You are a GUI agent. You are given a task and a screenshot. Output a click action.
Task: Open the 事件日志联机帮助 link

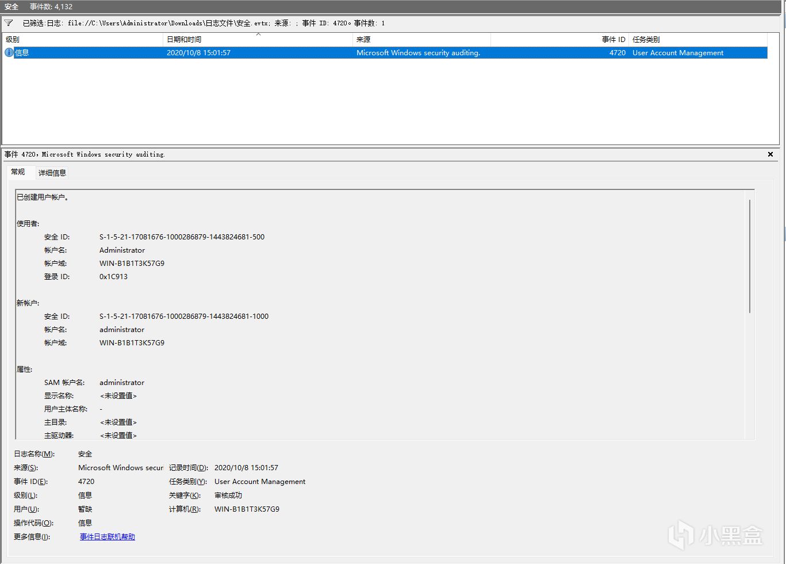[108, 537]
